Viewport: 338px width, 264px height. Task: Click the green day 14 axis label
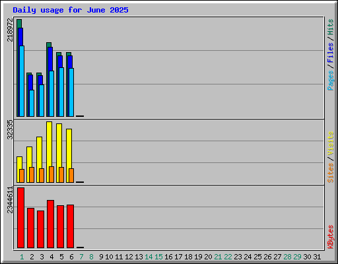click(x=149, y=257)
